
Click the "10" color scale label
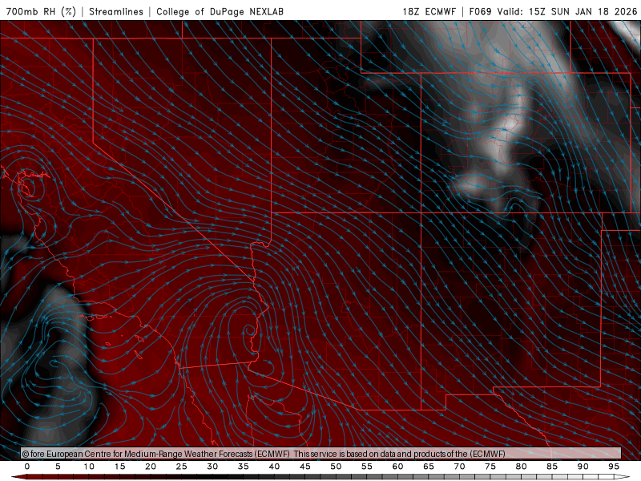89,467
